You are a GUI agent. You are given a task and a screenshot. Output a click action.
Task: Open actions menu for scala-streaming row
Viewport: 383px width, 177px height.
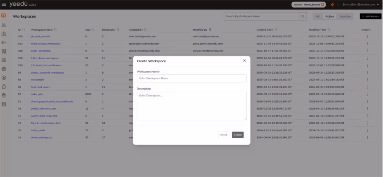point(367,51)
